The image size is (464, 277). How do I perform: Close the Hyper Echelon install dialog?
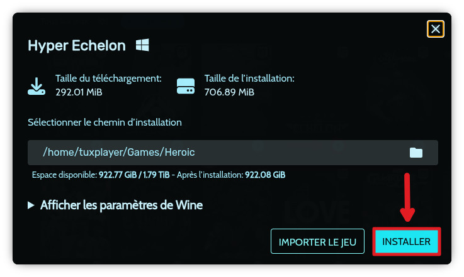coord(436,29)
